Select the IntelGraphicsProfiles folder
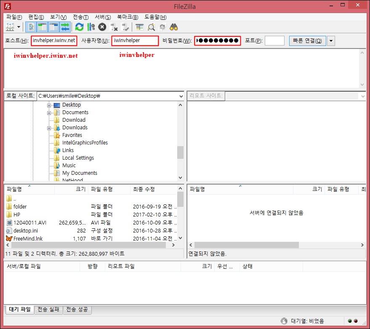 [85, 143]
